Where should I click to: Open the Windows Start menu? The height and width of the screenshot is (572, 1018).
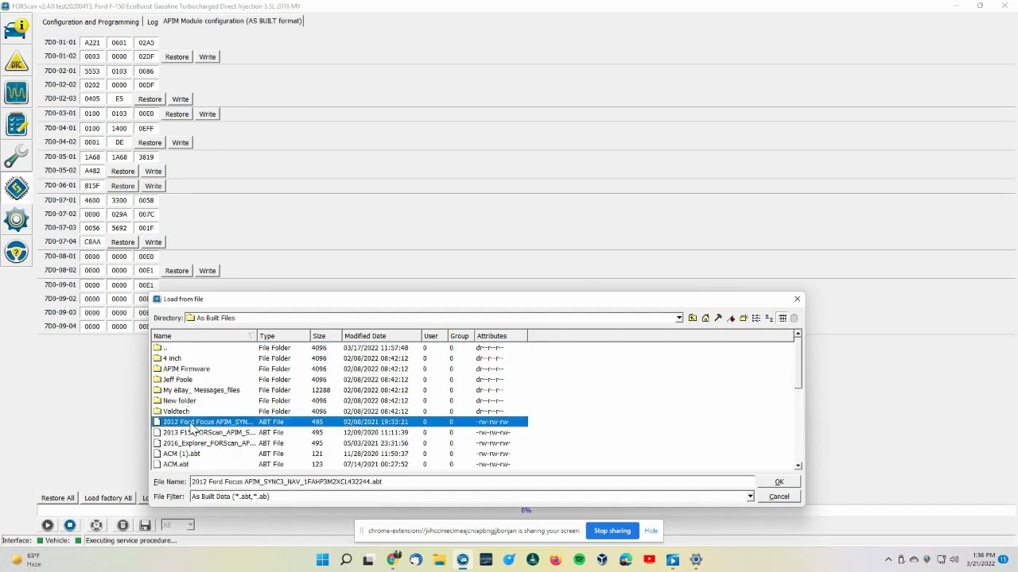coord(322,560)
